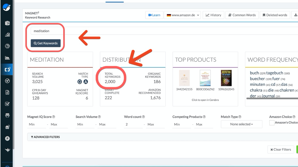Click the word 'fuer' in Word Frequency

click(x=276, y=79)
